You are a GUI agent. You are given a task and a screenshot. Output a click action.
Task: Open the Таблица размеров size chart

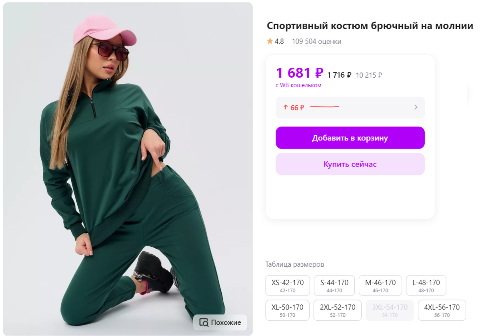[294, 264]
